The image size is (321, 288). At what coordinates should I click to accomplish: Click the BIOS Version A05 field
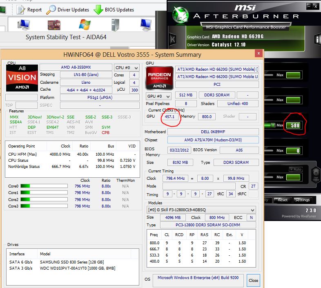coord(239,150)
